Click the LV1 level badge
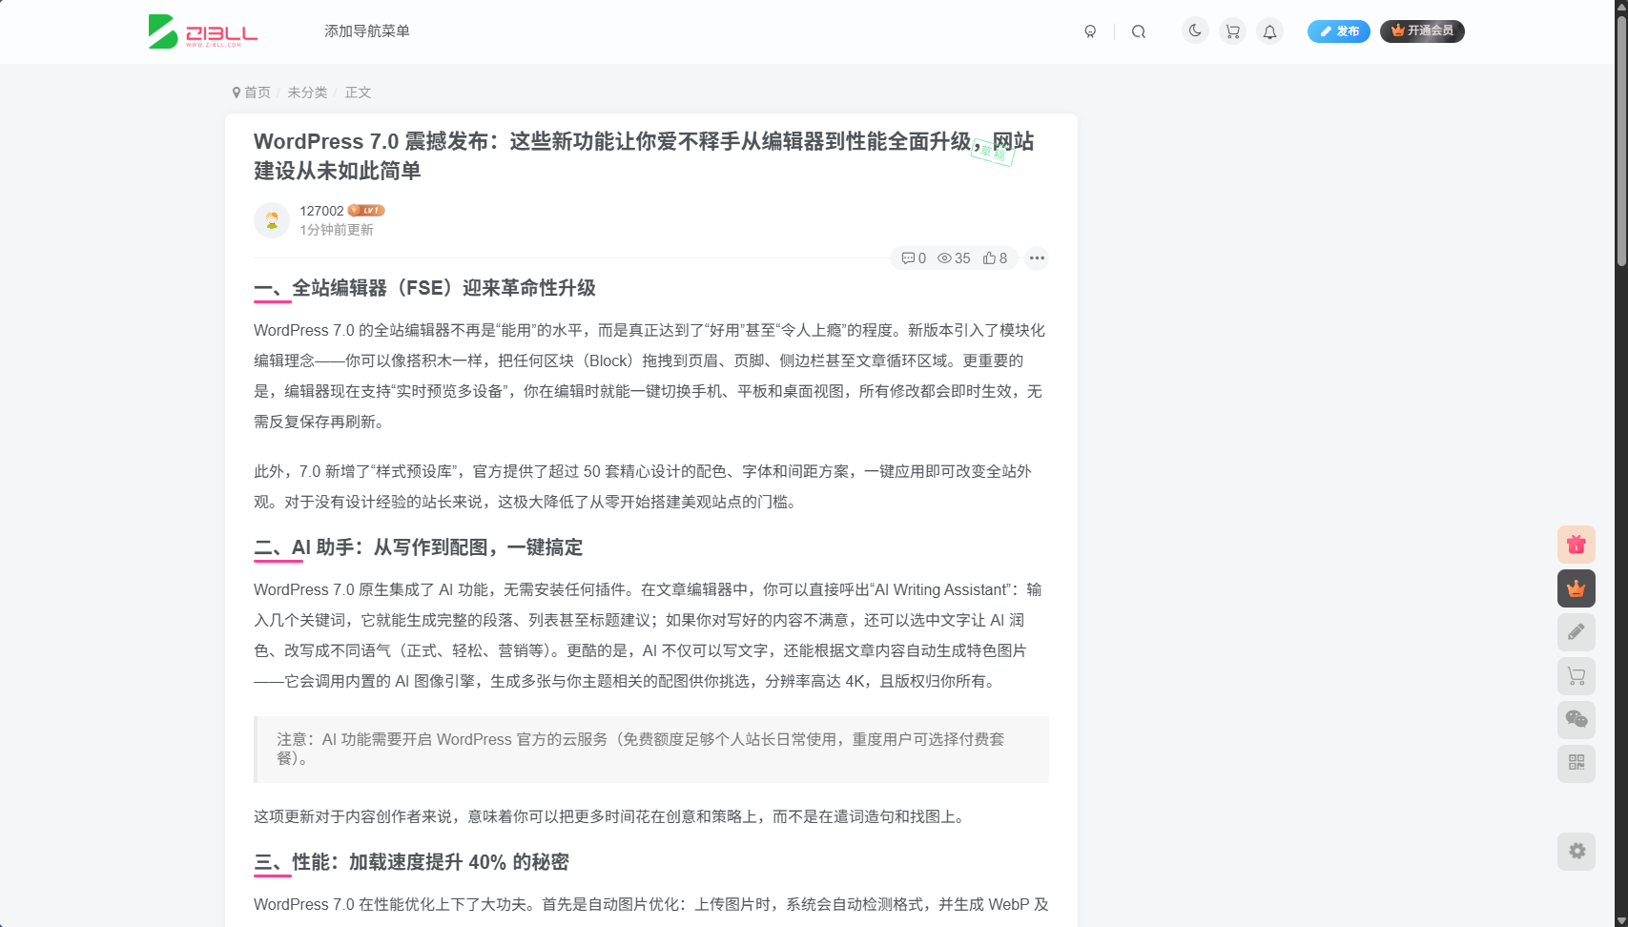The width and height of the screenshot is (1628, 927). click(x=366, y=211)
